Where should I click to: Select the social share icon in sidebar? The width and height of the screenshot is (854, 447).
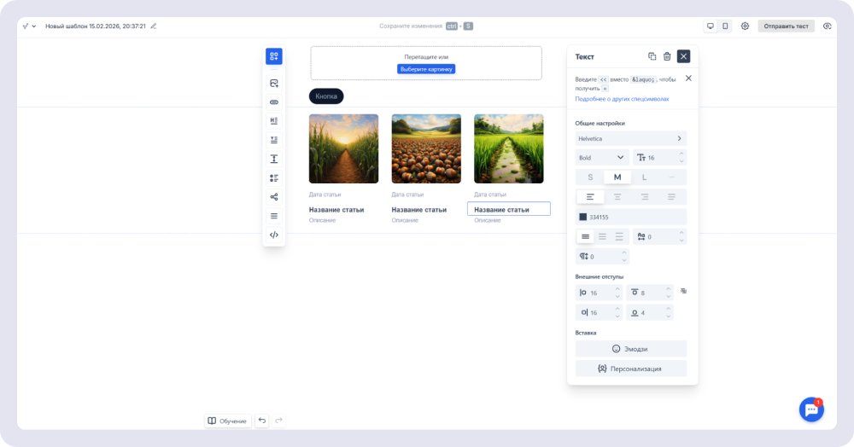[x=274, y=197]
